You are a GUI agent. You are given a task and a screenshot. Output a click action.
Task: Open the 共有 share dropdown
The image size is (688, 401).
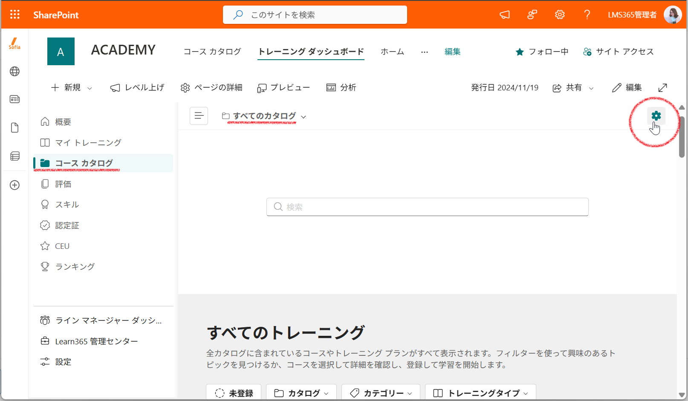[573, 88]
